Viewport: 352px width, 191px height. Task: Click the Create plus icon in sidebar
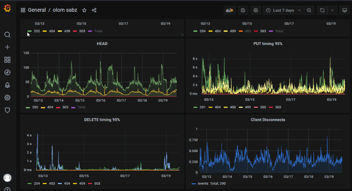point(7,47)
